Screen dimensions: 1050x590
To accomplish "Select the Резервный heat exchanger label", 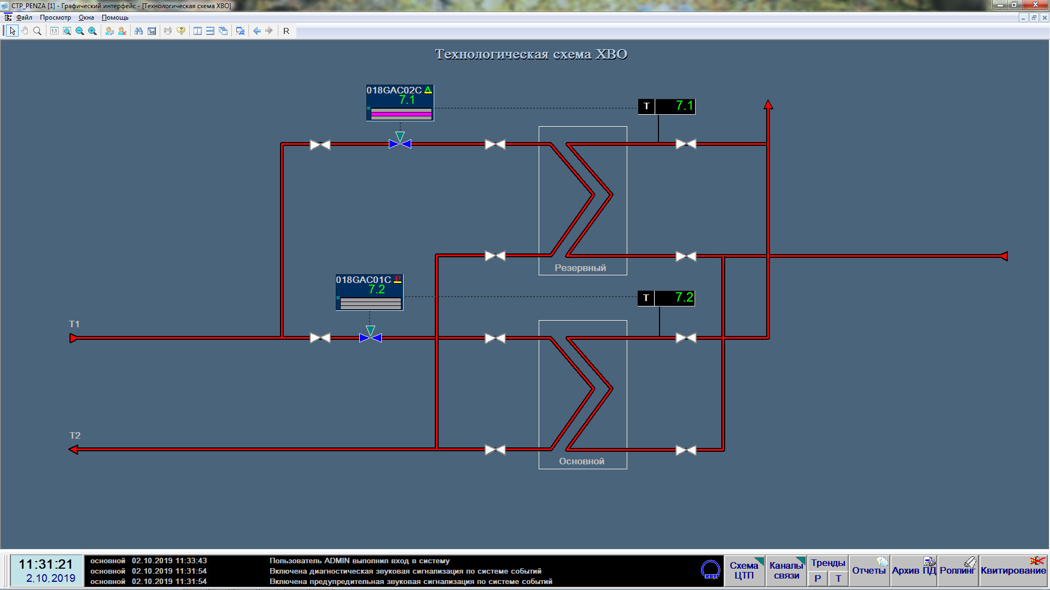I will tap(580, 268).
